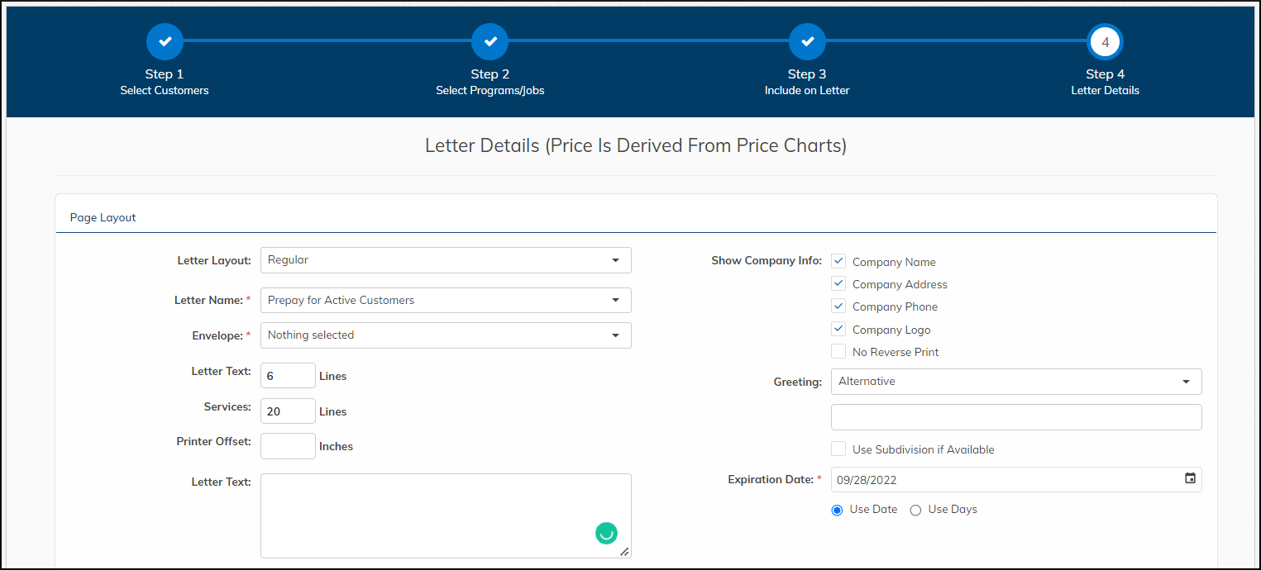Go to Select Programs/Jobs step label
The image size is (1261, 570).
(x=490, y=90)
